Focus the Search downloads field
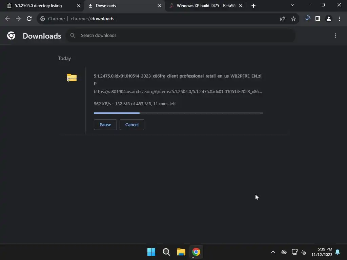 181,35
